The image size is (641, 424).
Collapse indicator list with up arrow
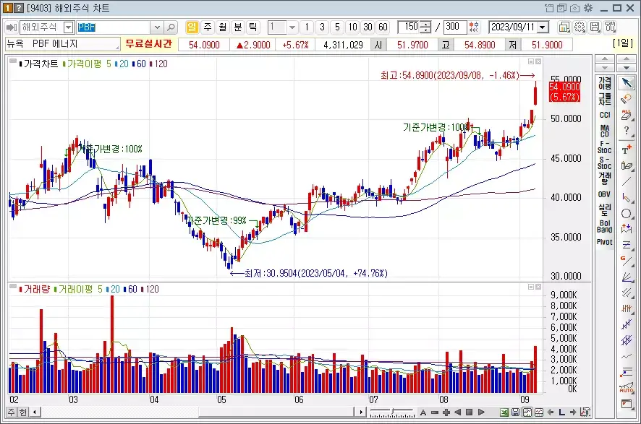click(605, 59)
